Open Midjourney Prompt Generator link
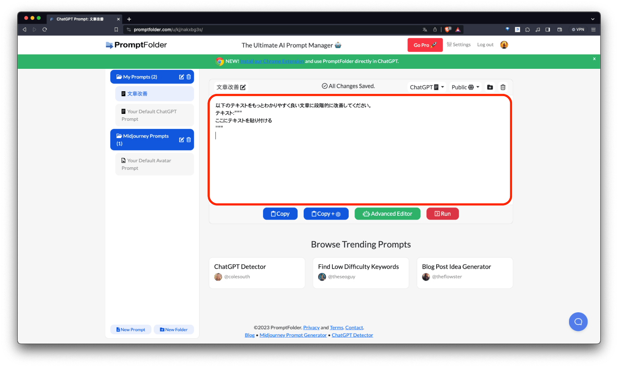 click(x=293, y=335)
